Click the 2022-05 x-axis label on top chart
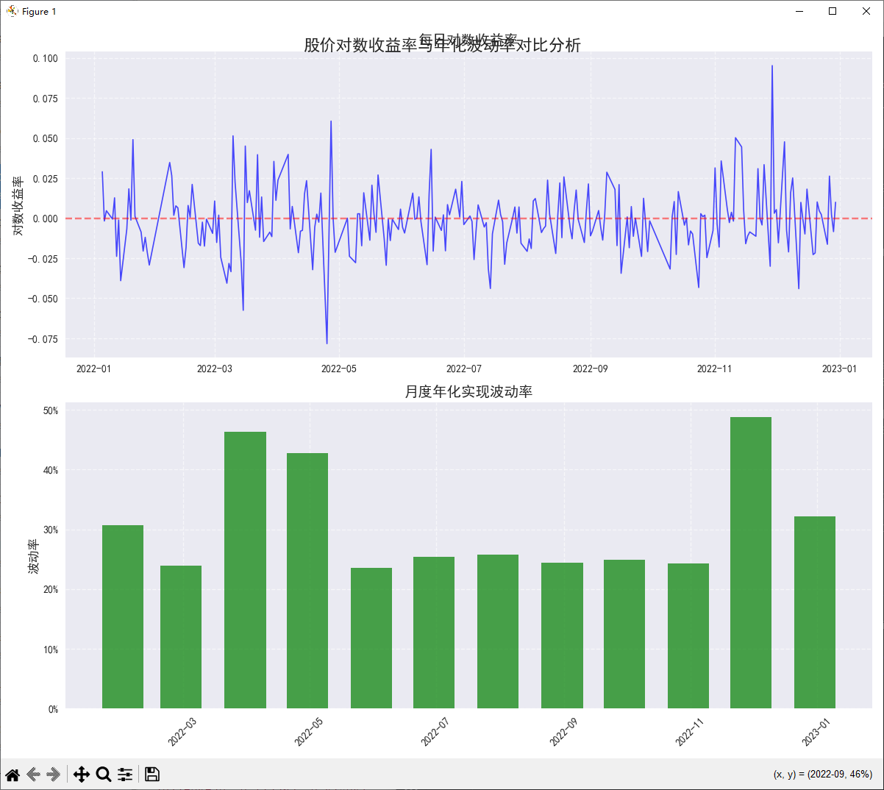Viewport: 884px width, 790px height. click(x=339, y=369)
